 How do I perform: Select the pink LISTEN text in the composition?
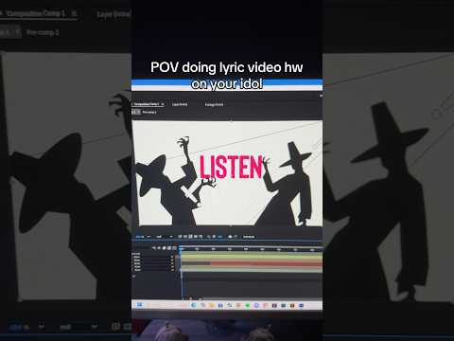pyautogui.click(x=231, y=167)
